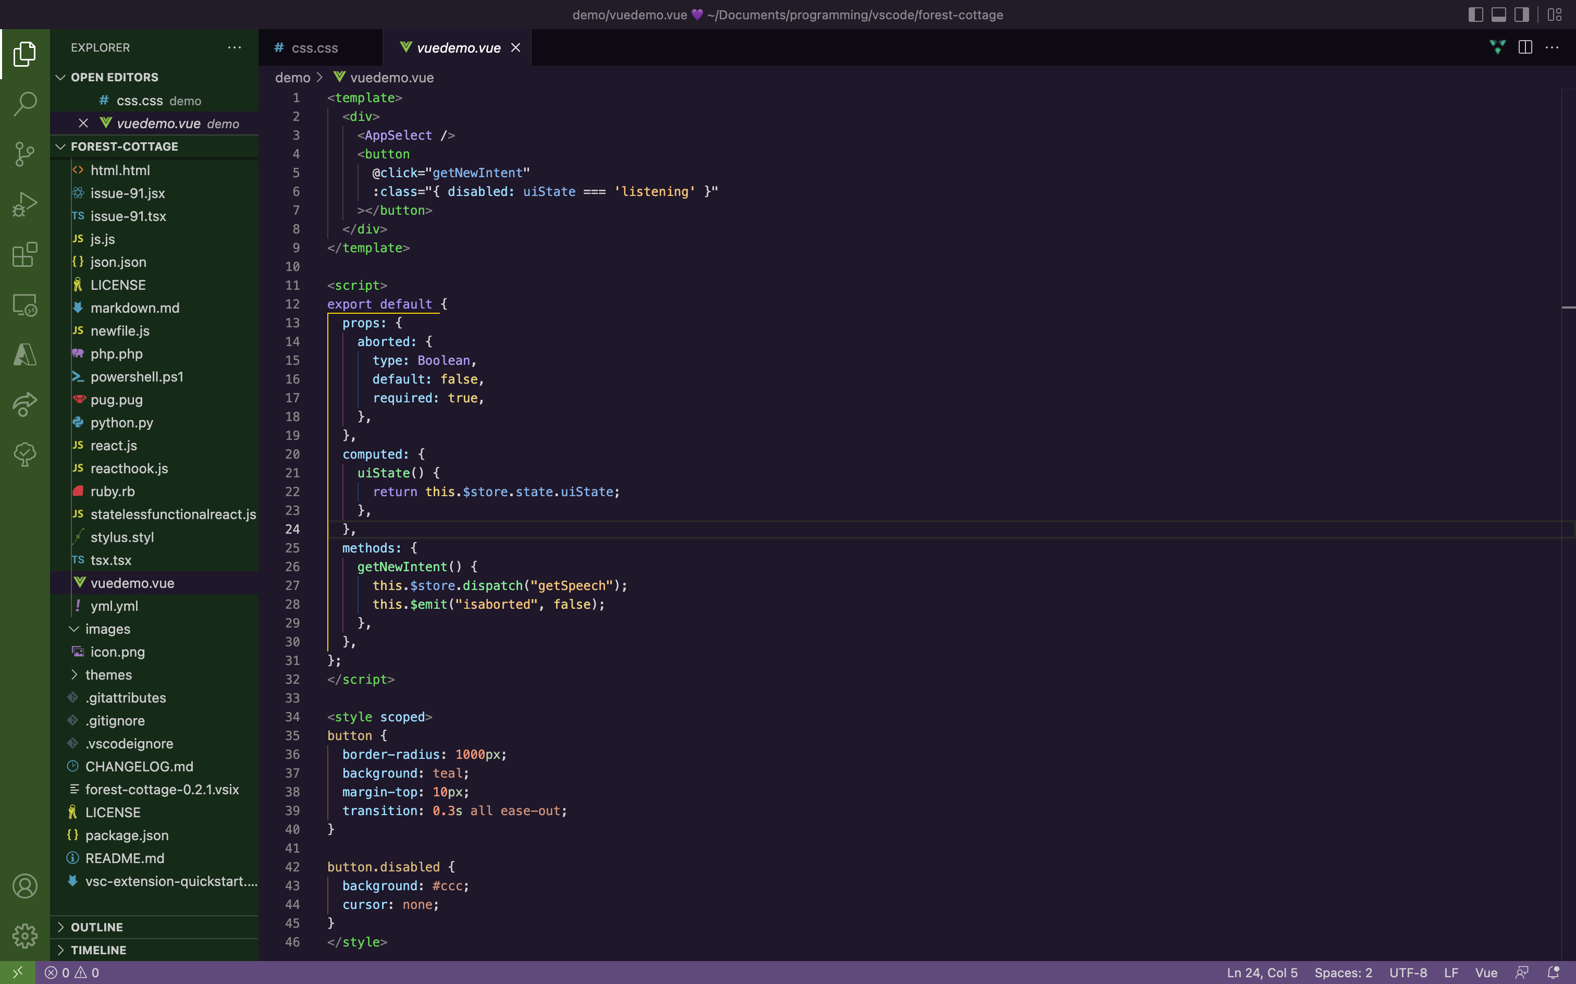The width and height of the screenshot is (1576, 984).
Task: Open the Extensions view
Action: pos(24,254)
